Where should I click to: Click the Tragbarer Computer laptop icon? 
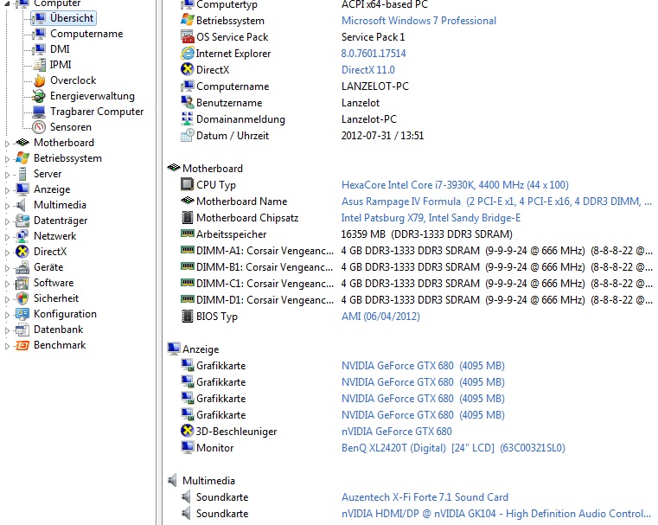pos(39,112)
